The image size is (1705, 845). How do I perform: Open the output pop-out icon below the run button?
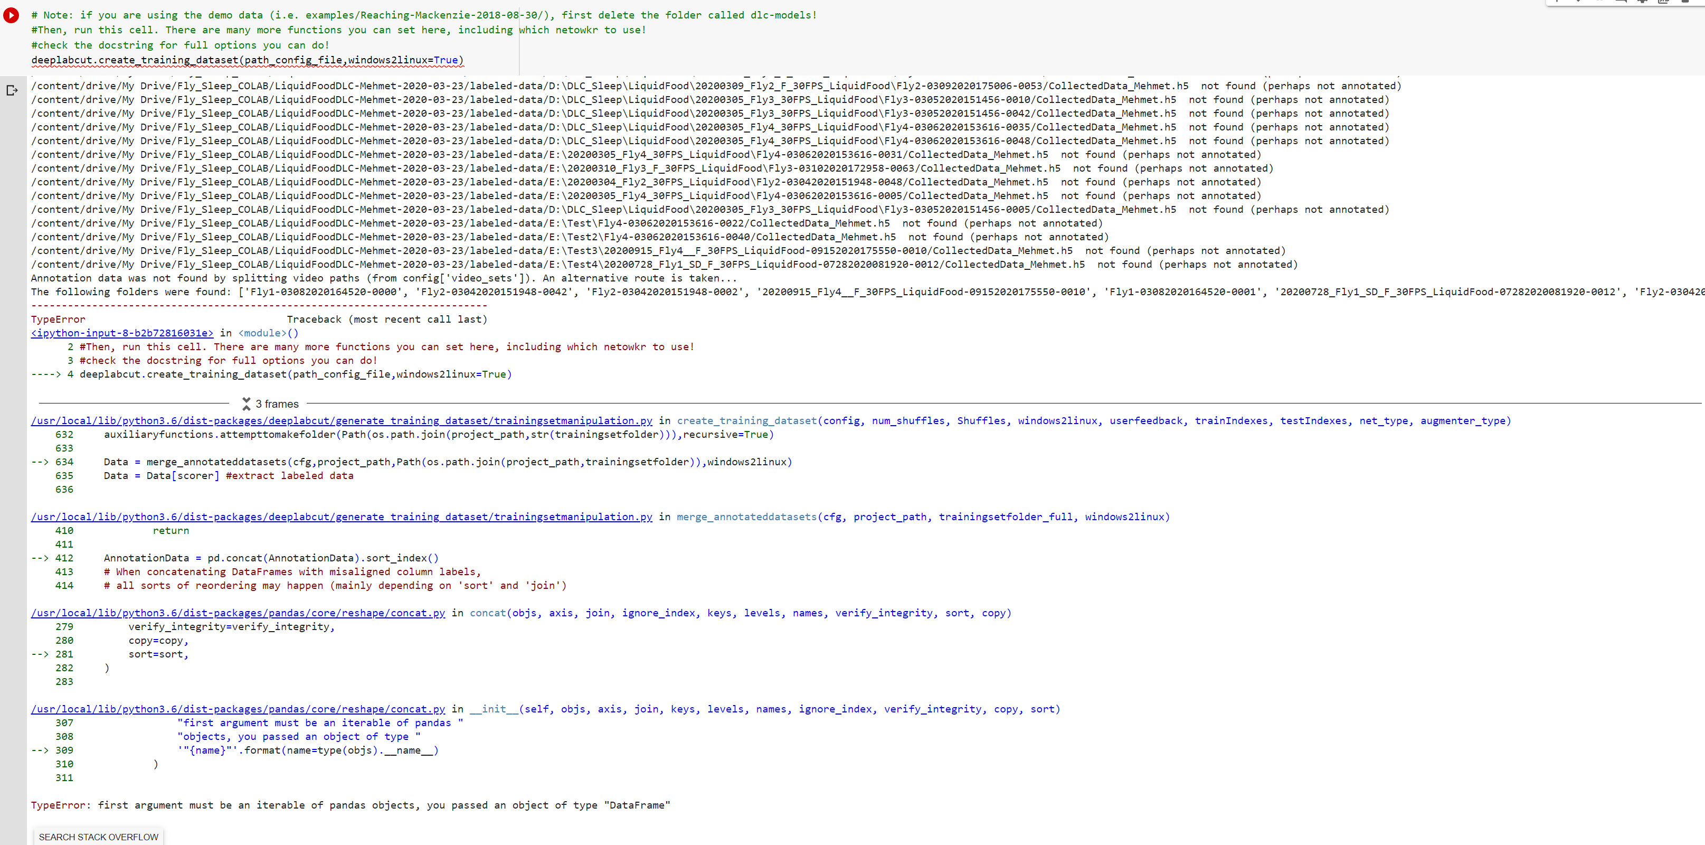(12, 91)
